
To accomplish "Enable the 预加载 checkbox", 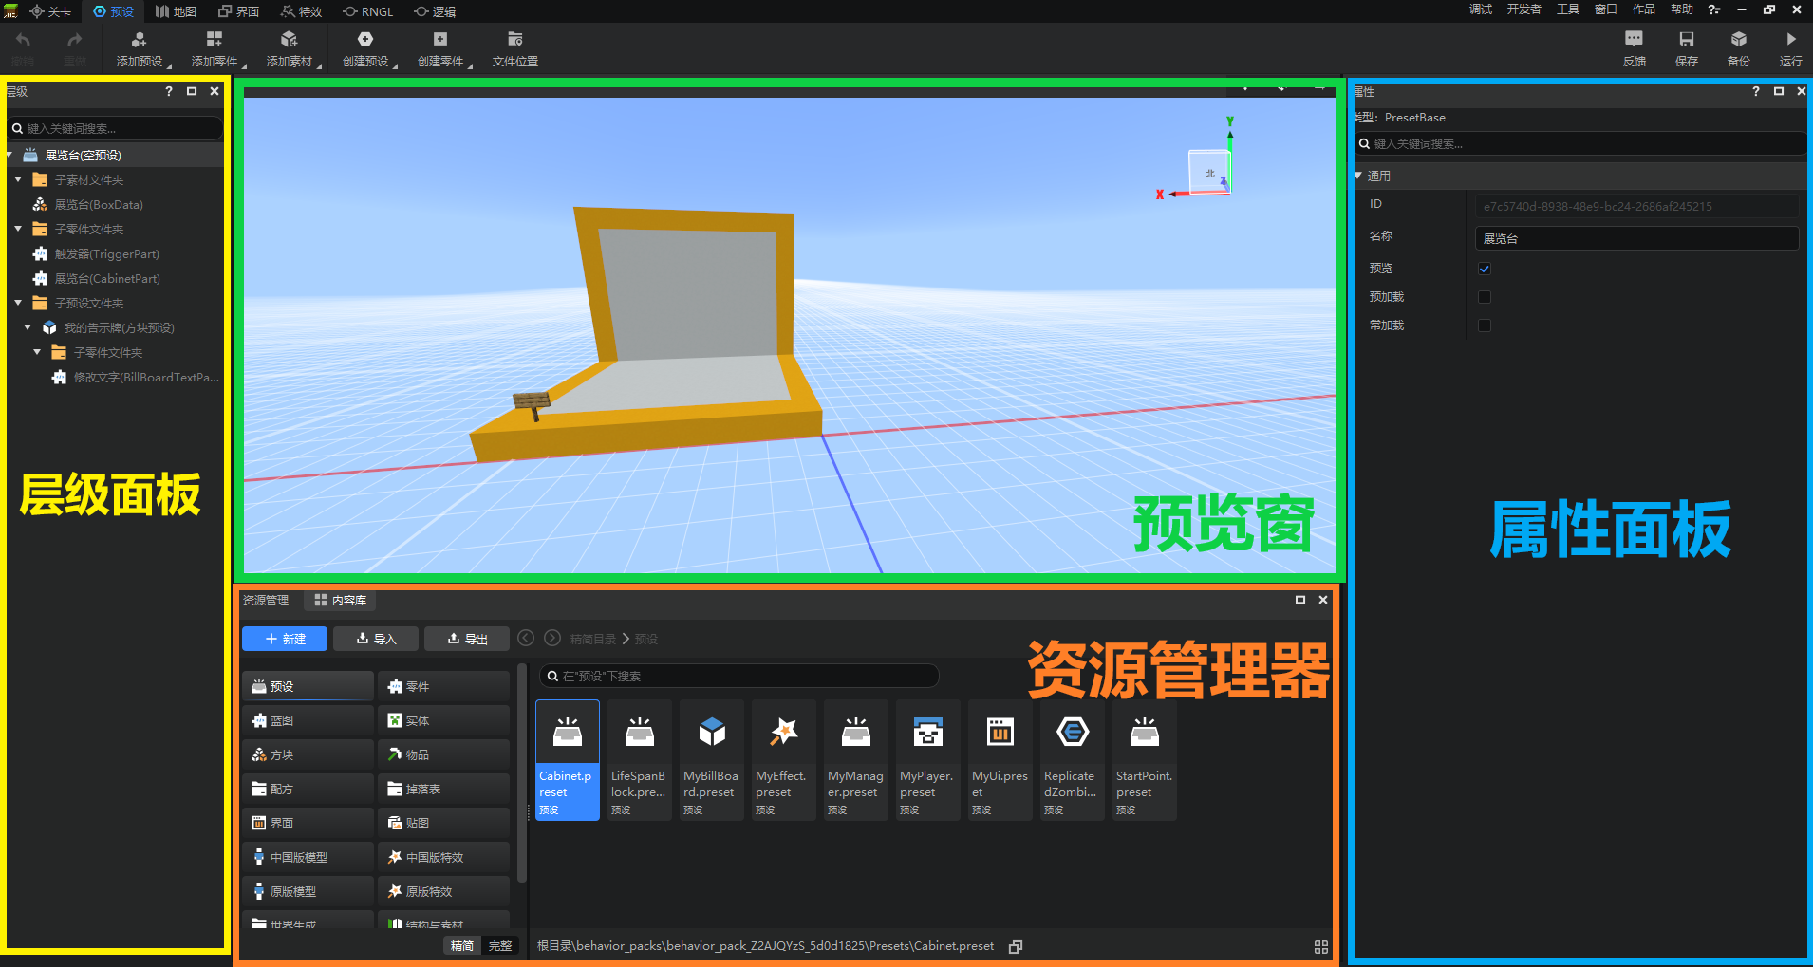I will pyautogui.click(x=1485, y=297).
